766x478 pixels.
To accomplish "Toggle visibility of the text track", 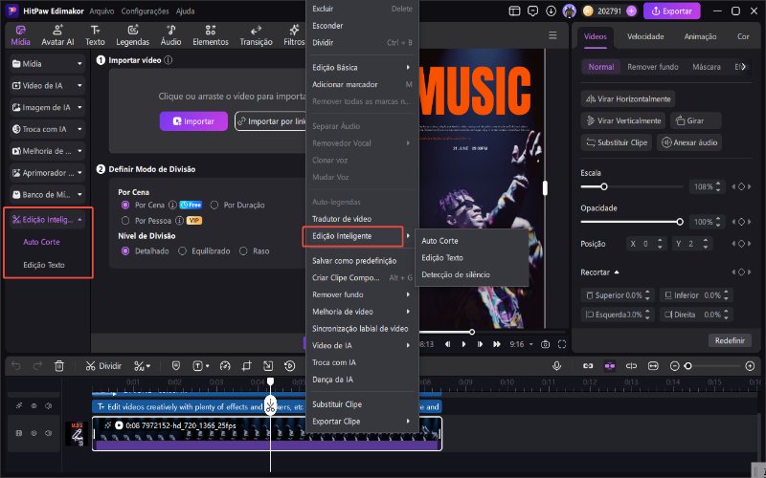I will point(34,405).
